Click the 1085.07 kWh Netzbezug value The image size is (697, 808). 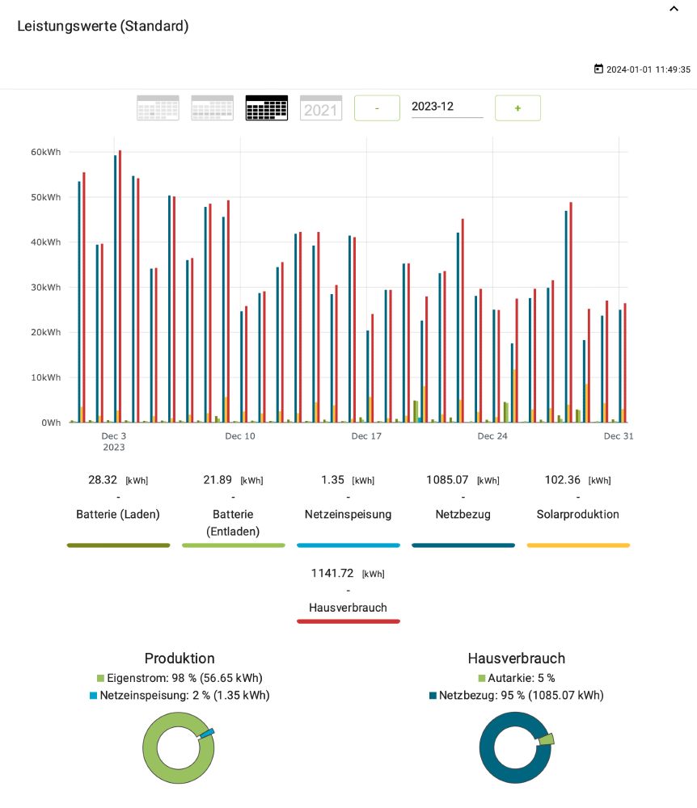(x=447, y=480)
